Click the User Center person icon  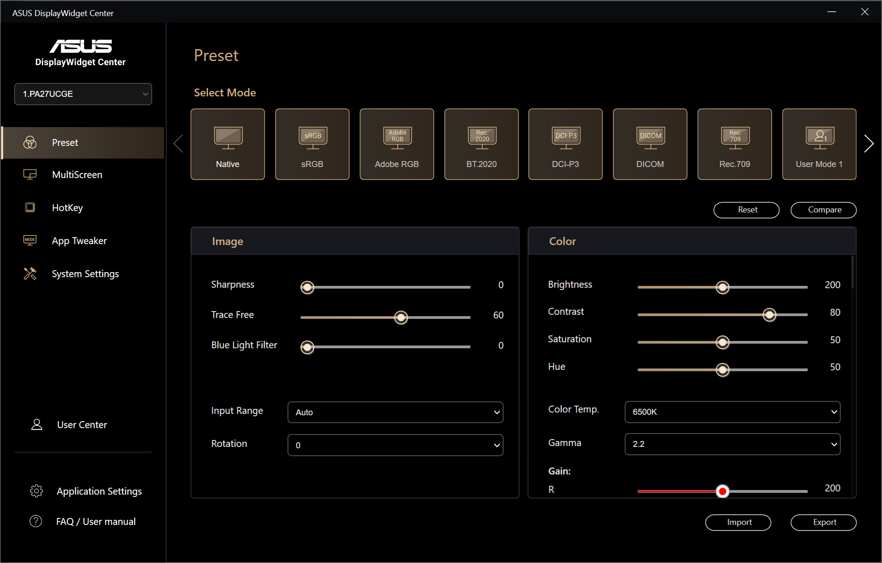(x=37, y=424)
